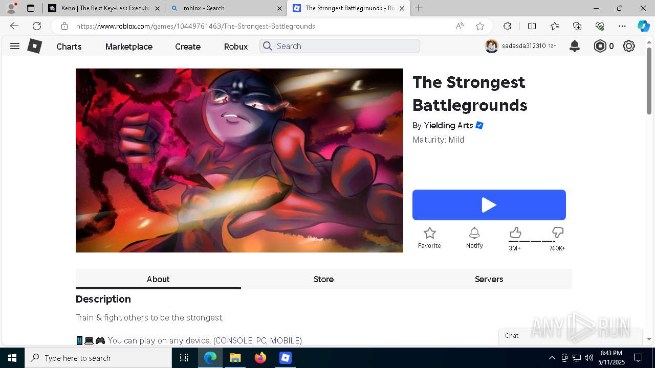The width and height of the screenshot is (655, 368).
Task: Open the Robux page
Action: pos(236,47)
